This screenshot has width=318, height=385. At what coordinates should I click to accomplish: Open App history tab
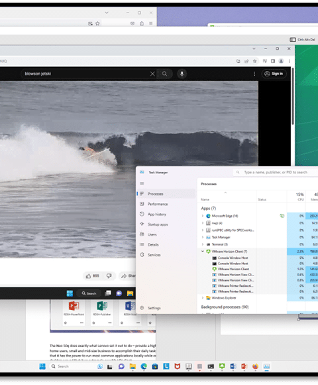166,214
